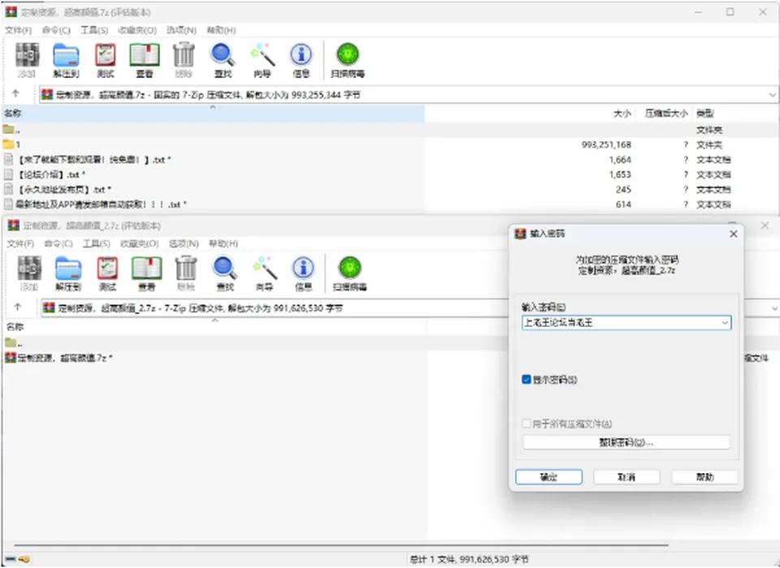Confirm the password with 确定 button
This screenshot has width=780, height=568.
click(548, 477)
